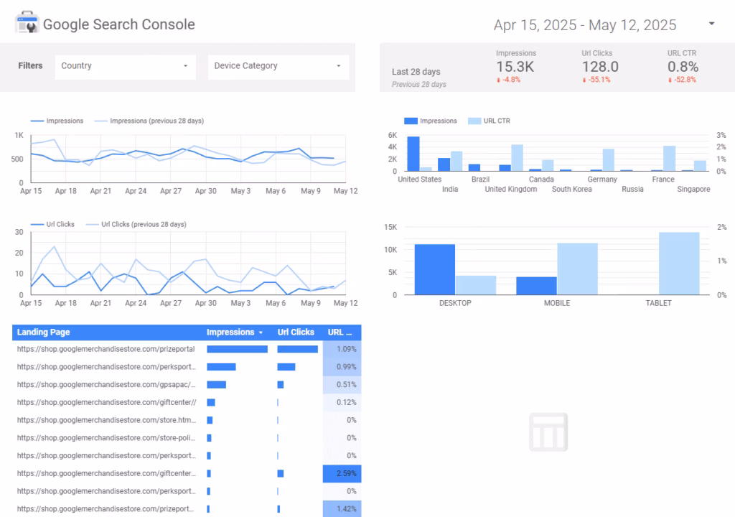
Task: Click the red down arrow under Impressions
Action: pos(498,80)
